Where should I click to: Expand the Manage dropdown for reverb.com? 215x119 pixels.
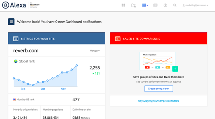(x=95, y=51)
